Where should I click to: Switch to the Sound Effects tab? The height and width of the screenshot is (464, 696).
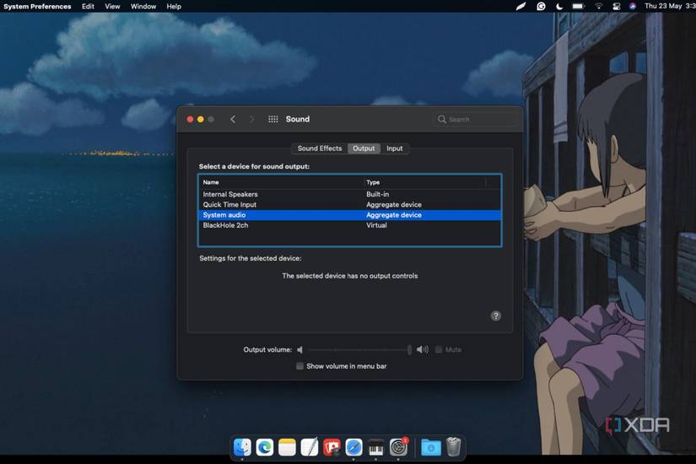tap(320, 148)
